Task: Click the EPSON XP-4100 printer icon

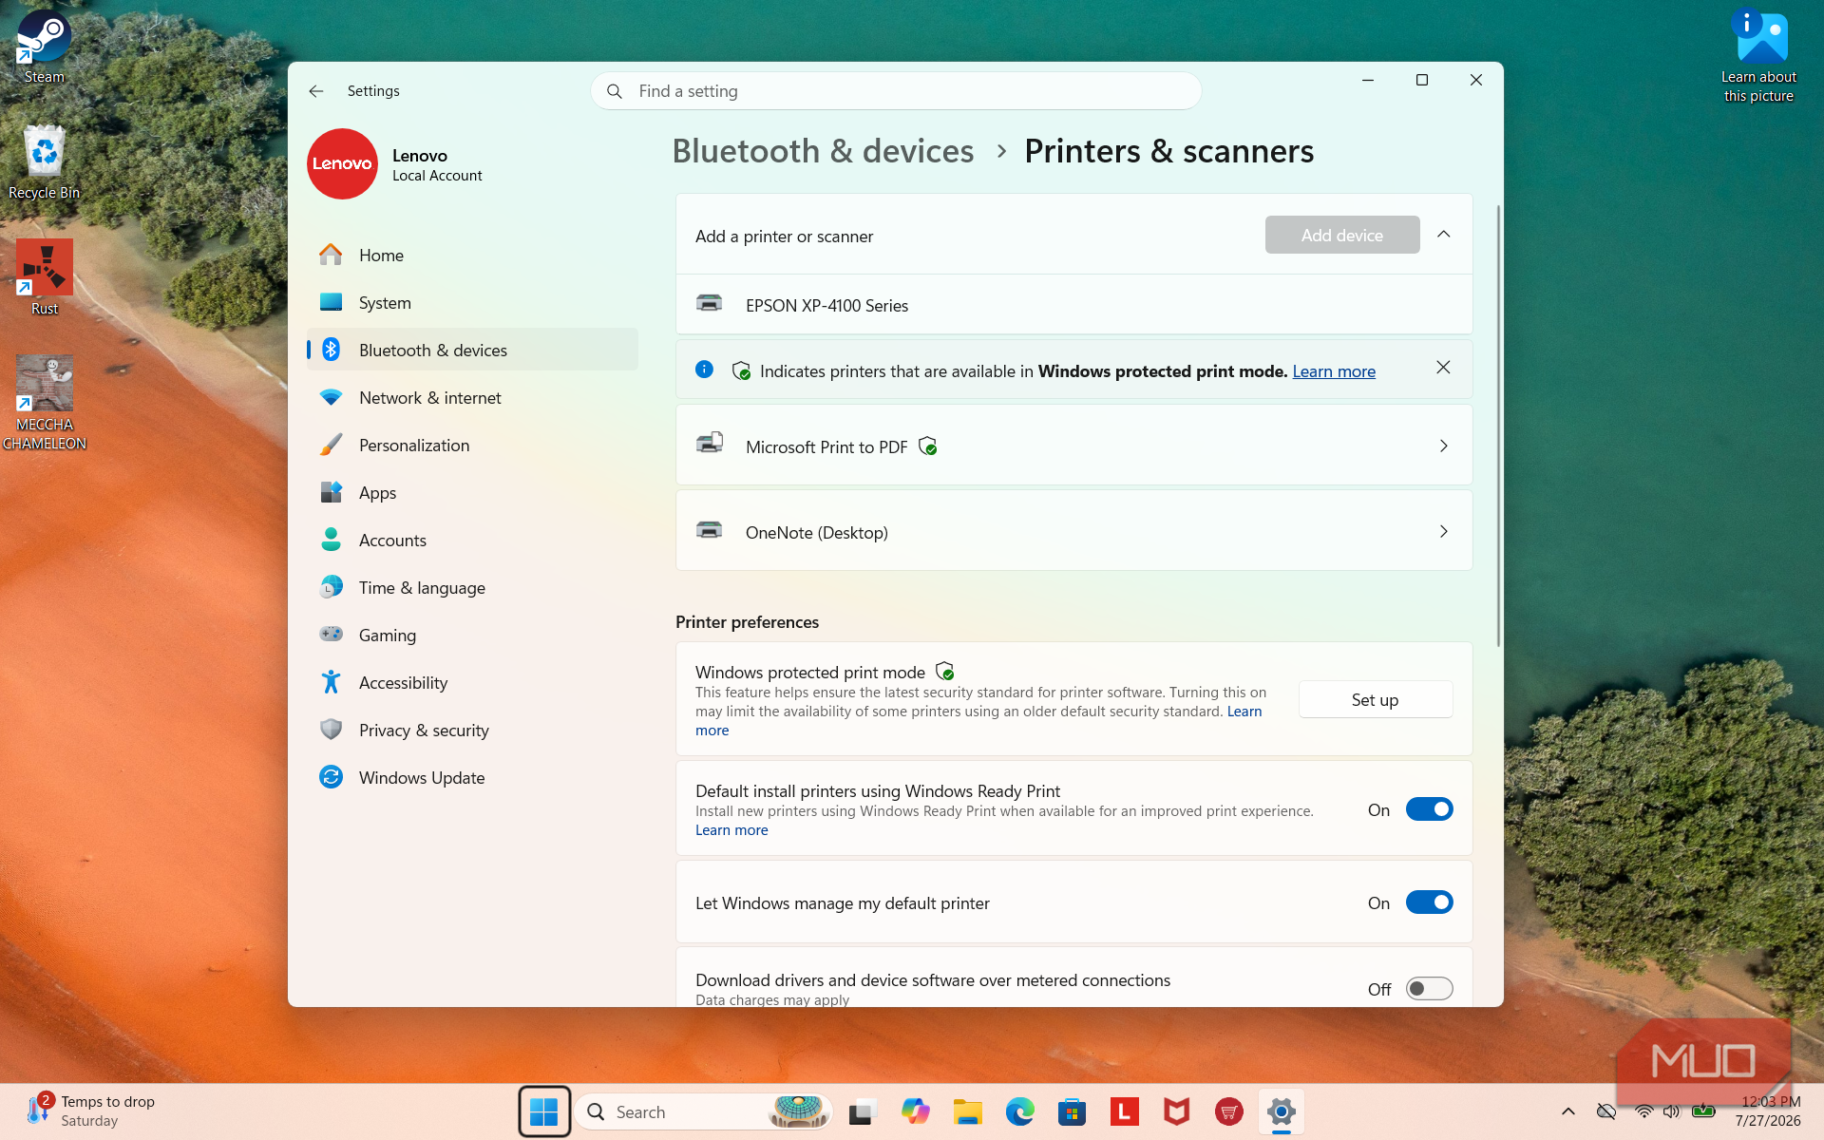Action: pos(709,304)
